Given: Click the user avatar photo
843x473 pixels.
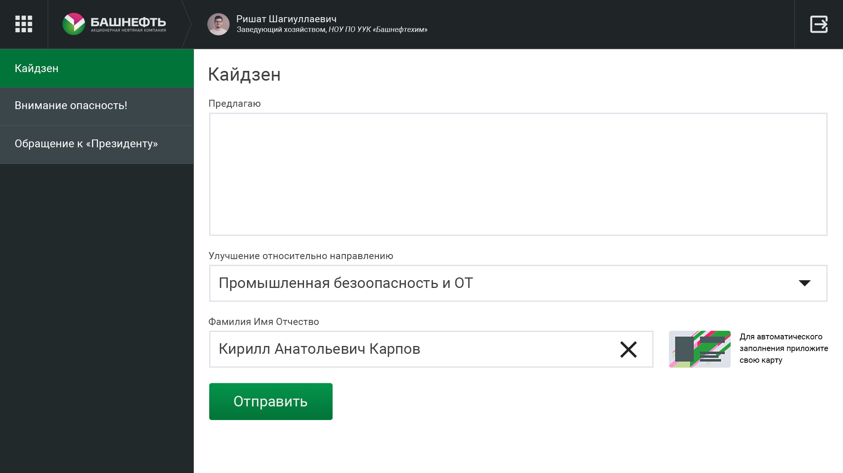Looking at the screenshot, I should (218, 24).
